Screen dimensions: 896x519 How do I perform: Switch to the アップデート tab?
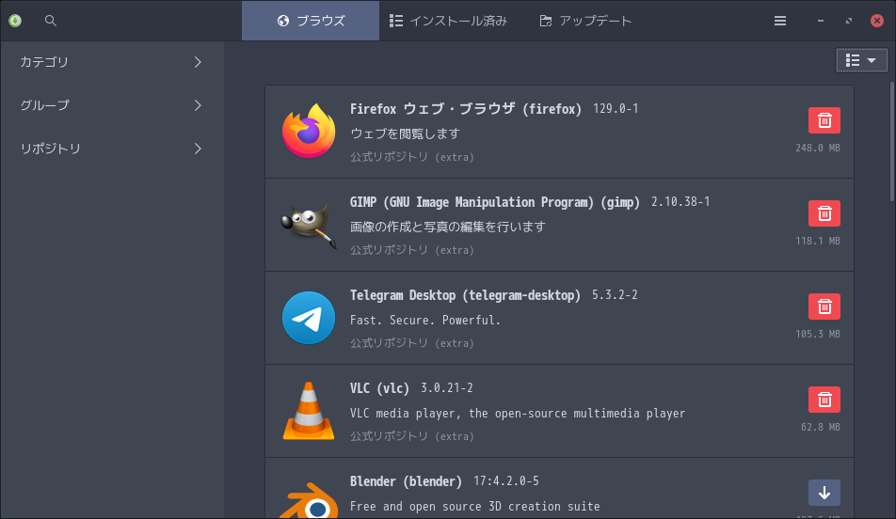coord(585,21)
